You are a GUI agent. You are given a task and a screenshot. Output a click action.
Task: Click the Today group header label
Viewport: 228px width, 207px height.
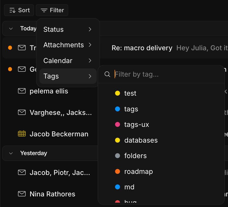pos(28,29)
